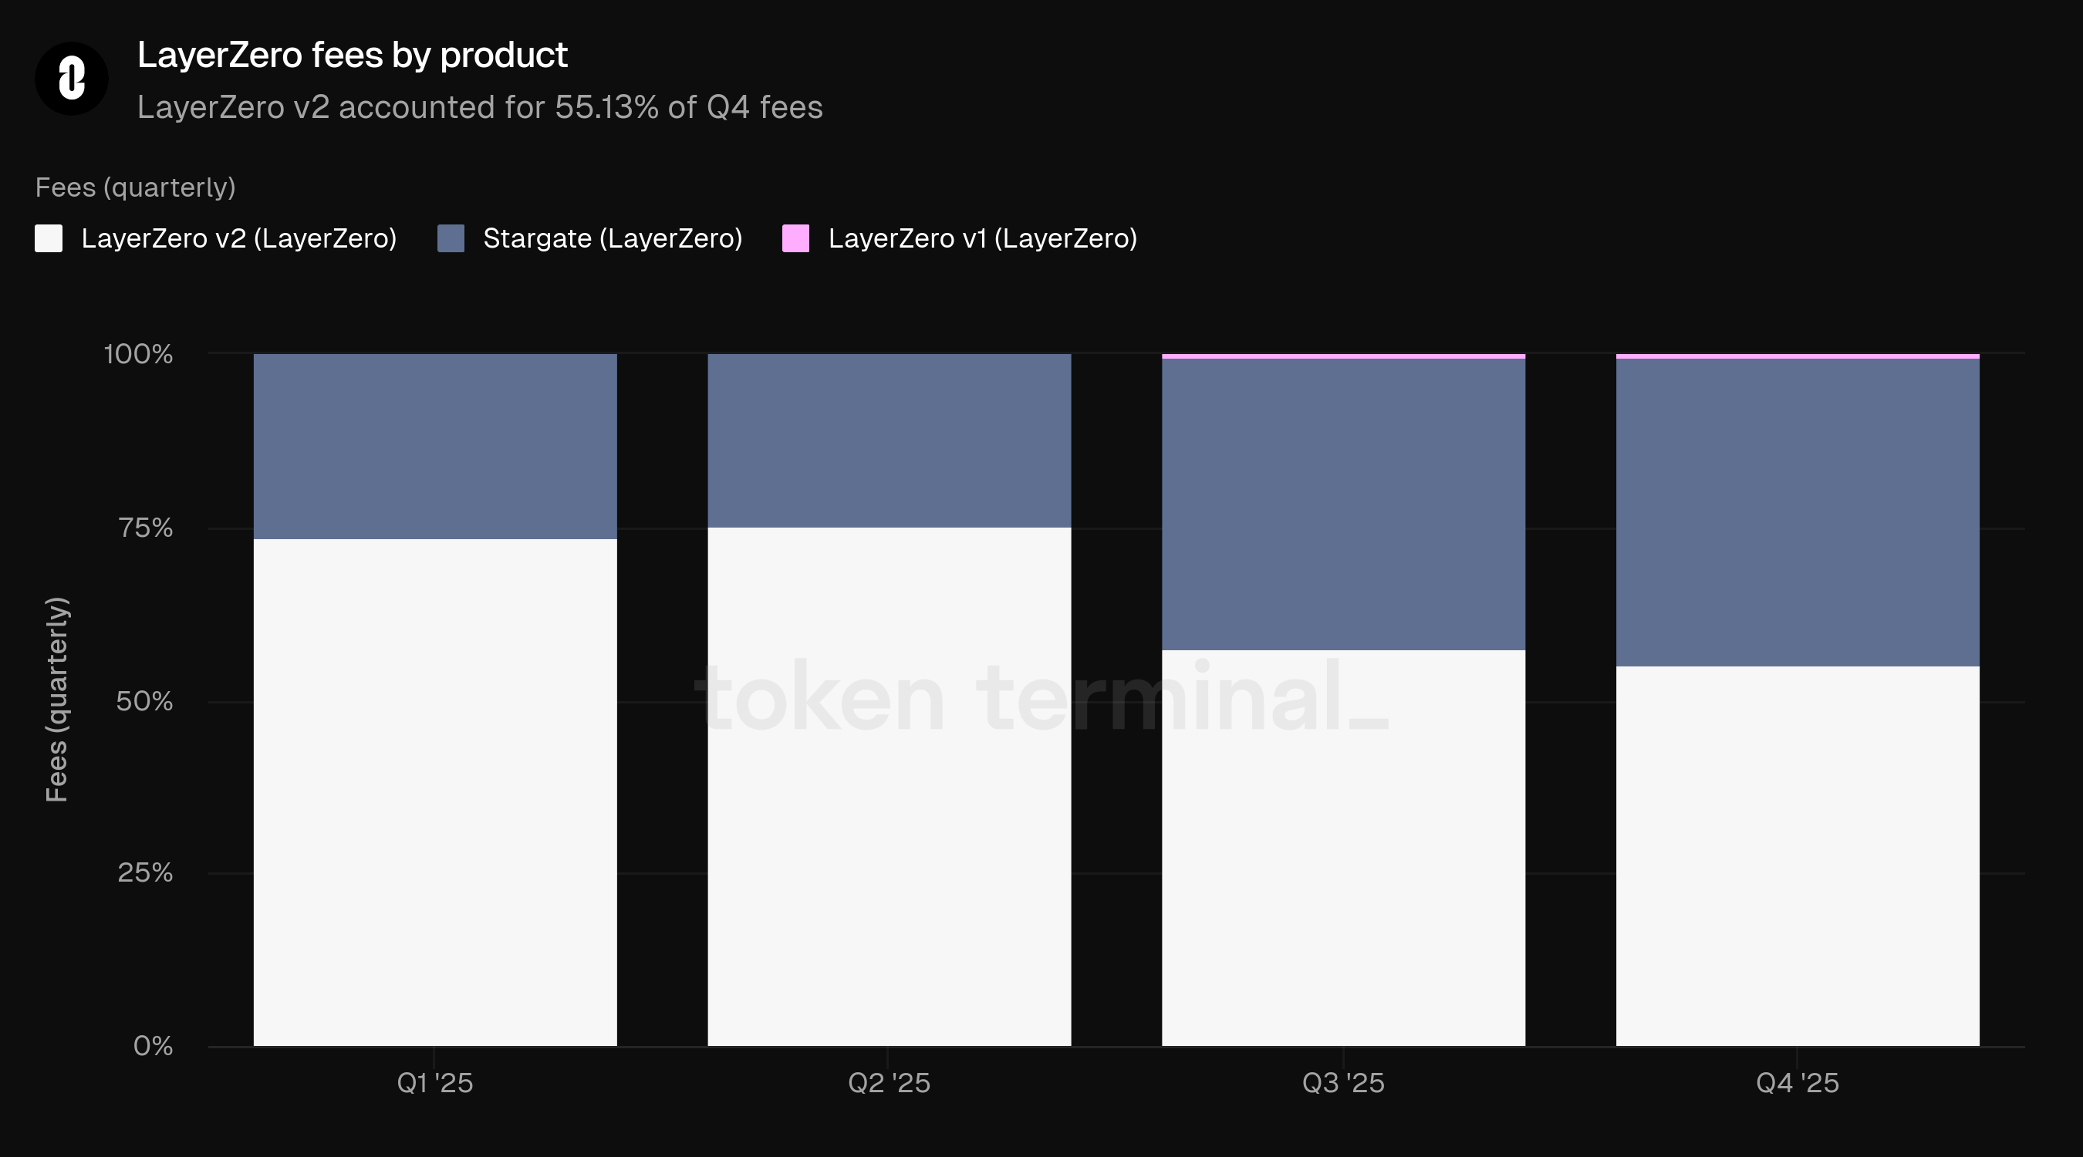Click the "Q4 '25" x-axis label

click(1798, 1083)
